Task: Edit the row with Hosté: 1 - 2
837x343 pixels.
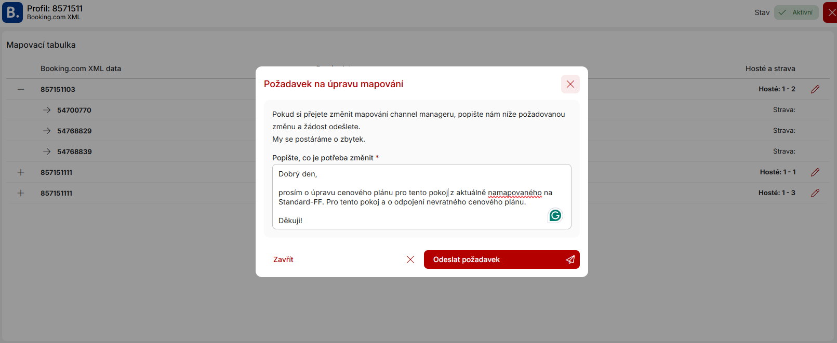Action: pos(815,89)
